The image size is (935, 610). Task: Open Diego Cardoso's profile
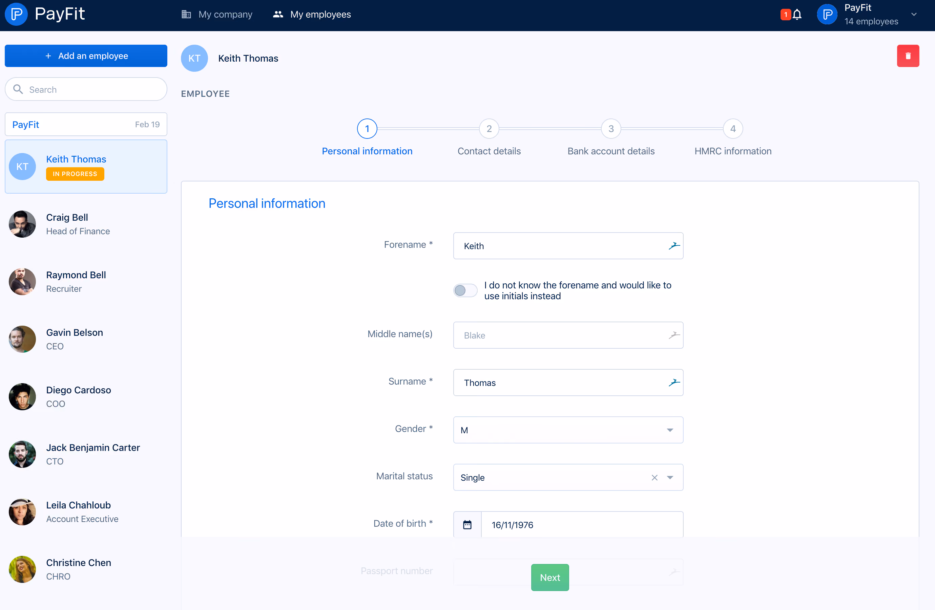tap(86, 397)
